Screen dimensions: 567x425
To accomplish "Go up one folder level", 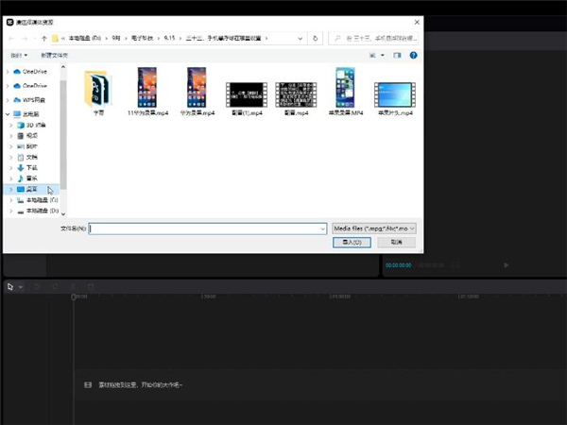I will pyautogui.click(x=44, y=39).
